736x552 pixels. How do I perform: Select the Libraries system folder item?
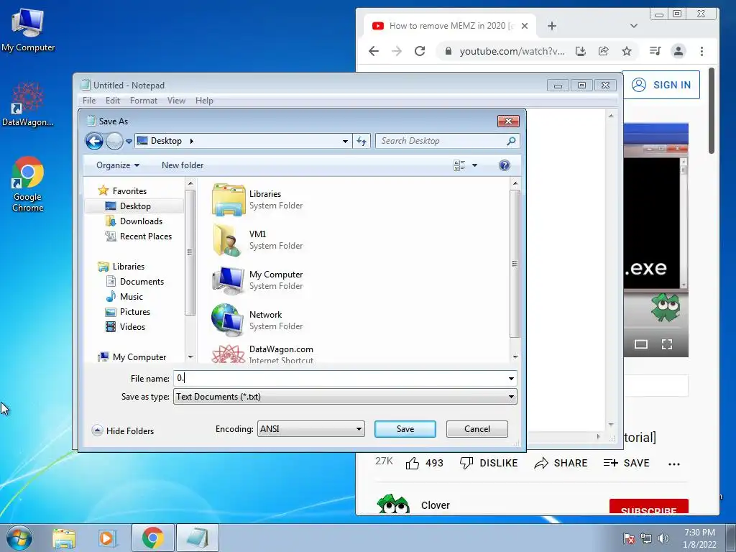[257, 200]
